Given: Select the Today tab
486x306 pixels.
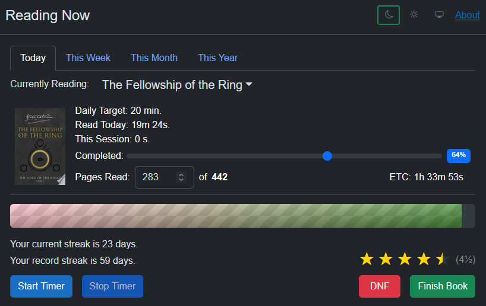Looking at the screenshot, I should 33,58.
